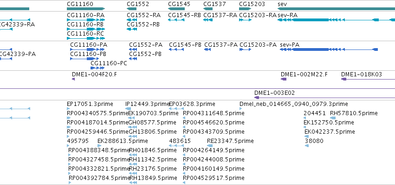Select Dmel_neb_014665_0940_0979.3prime feature
Viewport: 395px width, 185px height.
point(294,104)
